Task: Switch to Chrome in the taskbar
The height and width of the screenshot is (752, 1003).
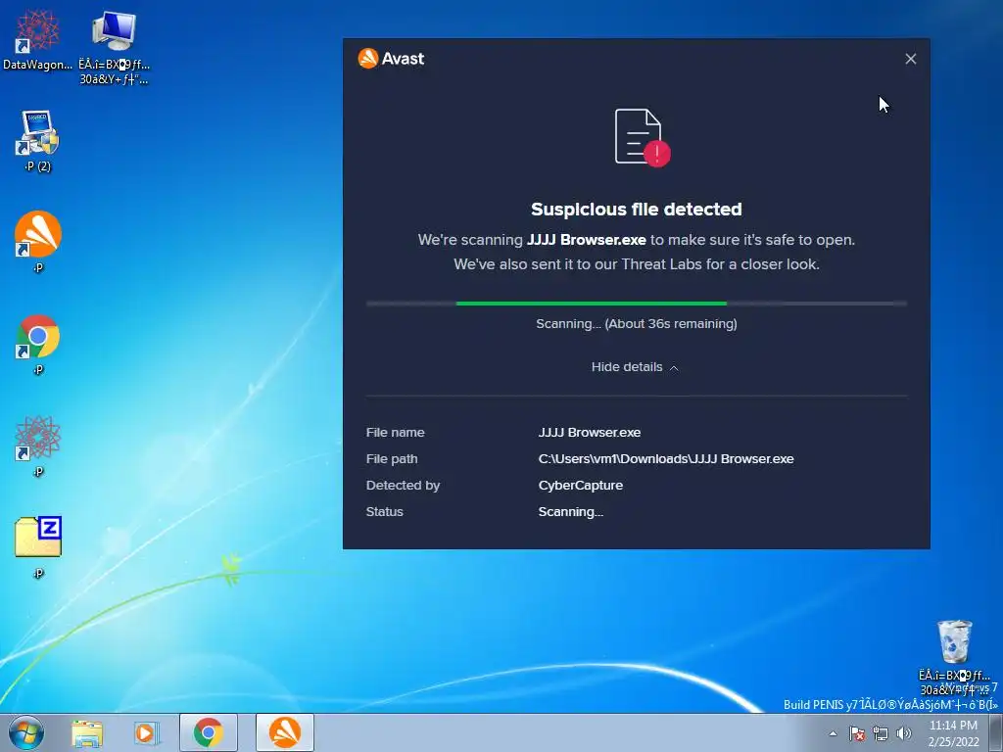Action: (208, 732)
